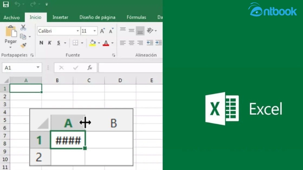Open the copy options dropdown arrow
The width and height of the screenshot is (303, 170).
pyautogui.click(x=30, y=37)
